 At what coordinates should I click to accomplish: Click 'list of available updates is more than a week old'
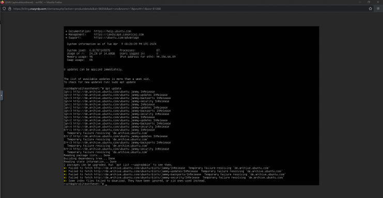[107, 79]
